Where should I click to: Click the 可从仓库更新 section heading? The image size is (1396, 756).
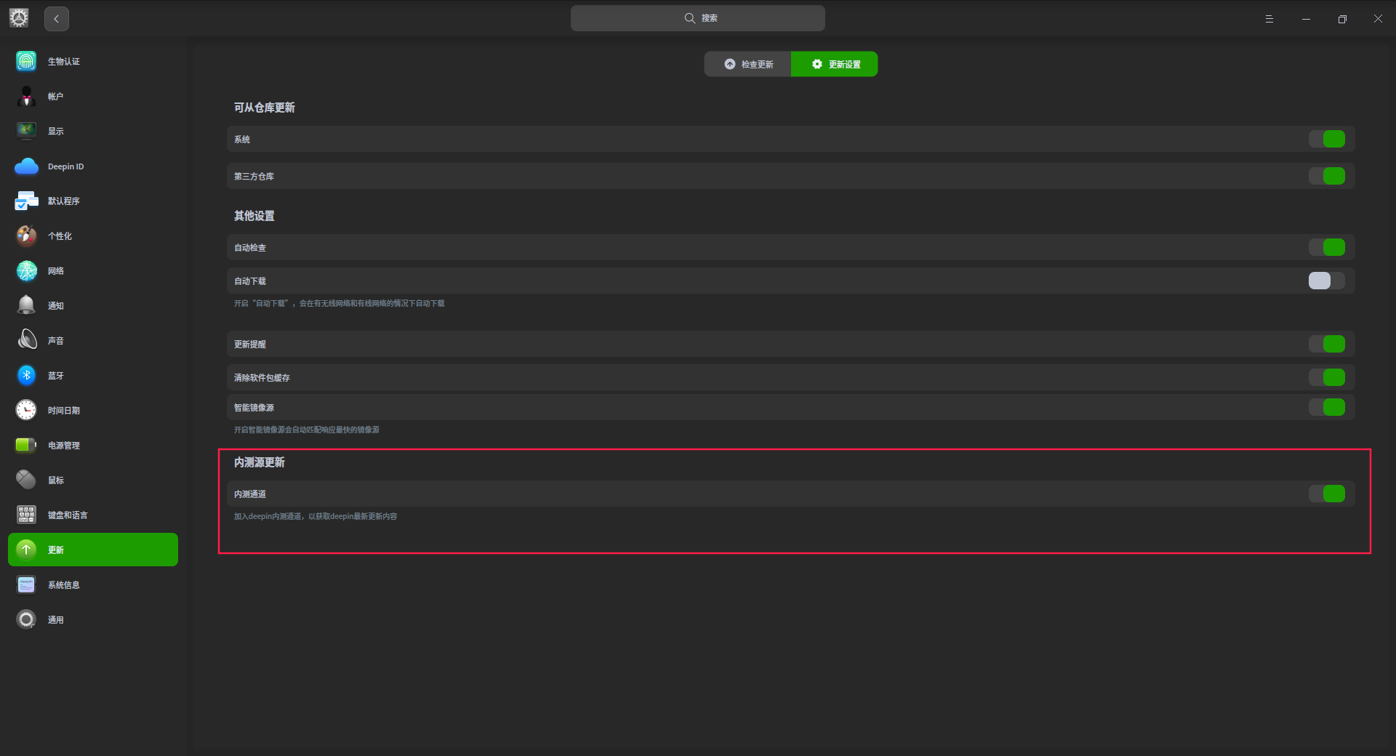point(265,108)
